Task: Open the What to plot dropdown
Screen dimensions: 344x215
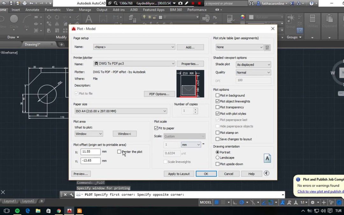Action: click(89, 134)
